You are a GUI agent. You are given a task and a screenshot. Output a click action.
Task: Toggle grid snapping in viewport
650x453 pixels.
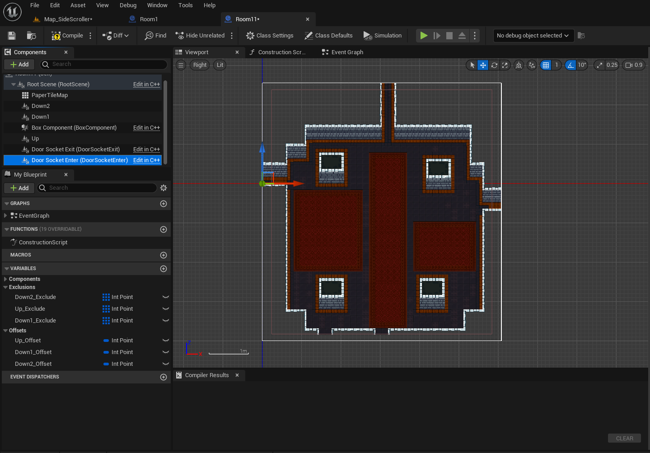(x=546, y=65)
